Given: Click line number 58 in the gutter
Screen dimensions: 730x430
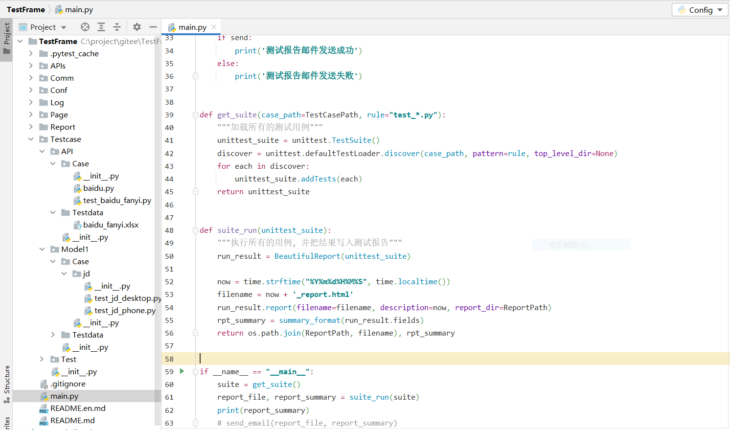Looking at the screenshot, I should (169, 359).
